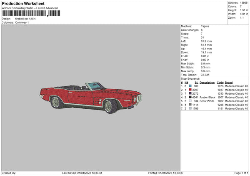Select the light blue thread swatch in stop 1
Screen dimensions: 250x176
pos(190,86)
